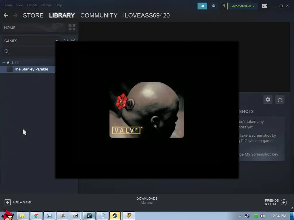Sort by recent activity clock icon
Screen dimensions: 294x220
pyautogui.click(x=66, y=40)
